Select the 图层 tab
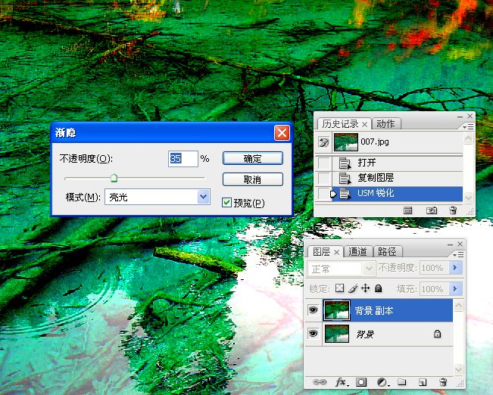 pos(321,251)
